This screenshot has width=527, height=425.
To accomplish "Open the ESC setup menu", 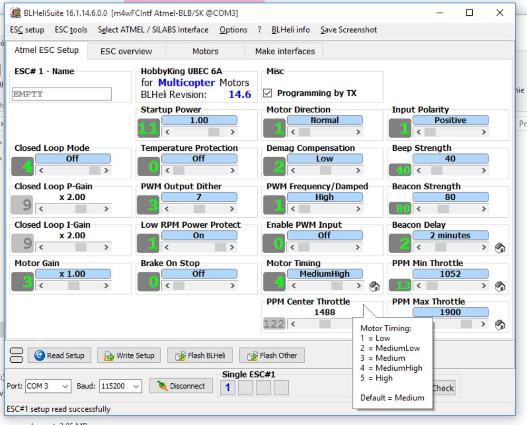I will tap(27, 30).
